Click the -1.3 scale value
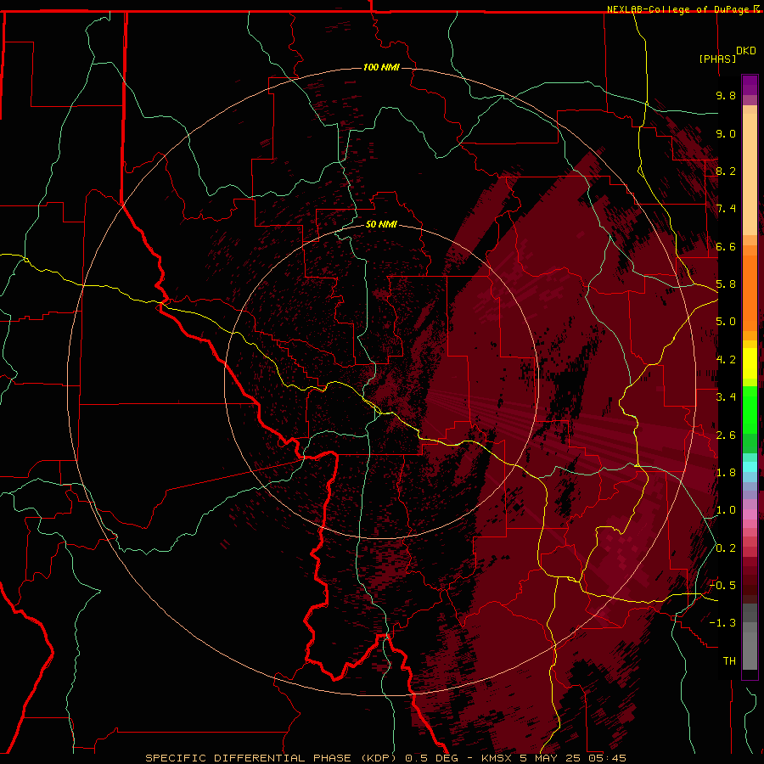Image resolution: width=764 pixels, height=764 pixels. [x=722, y=623]
